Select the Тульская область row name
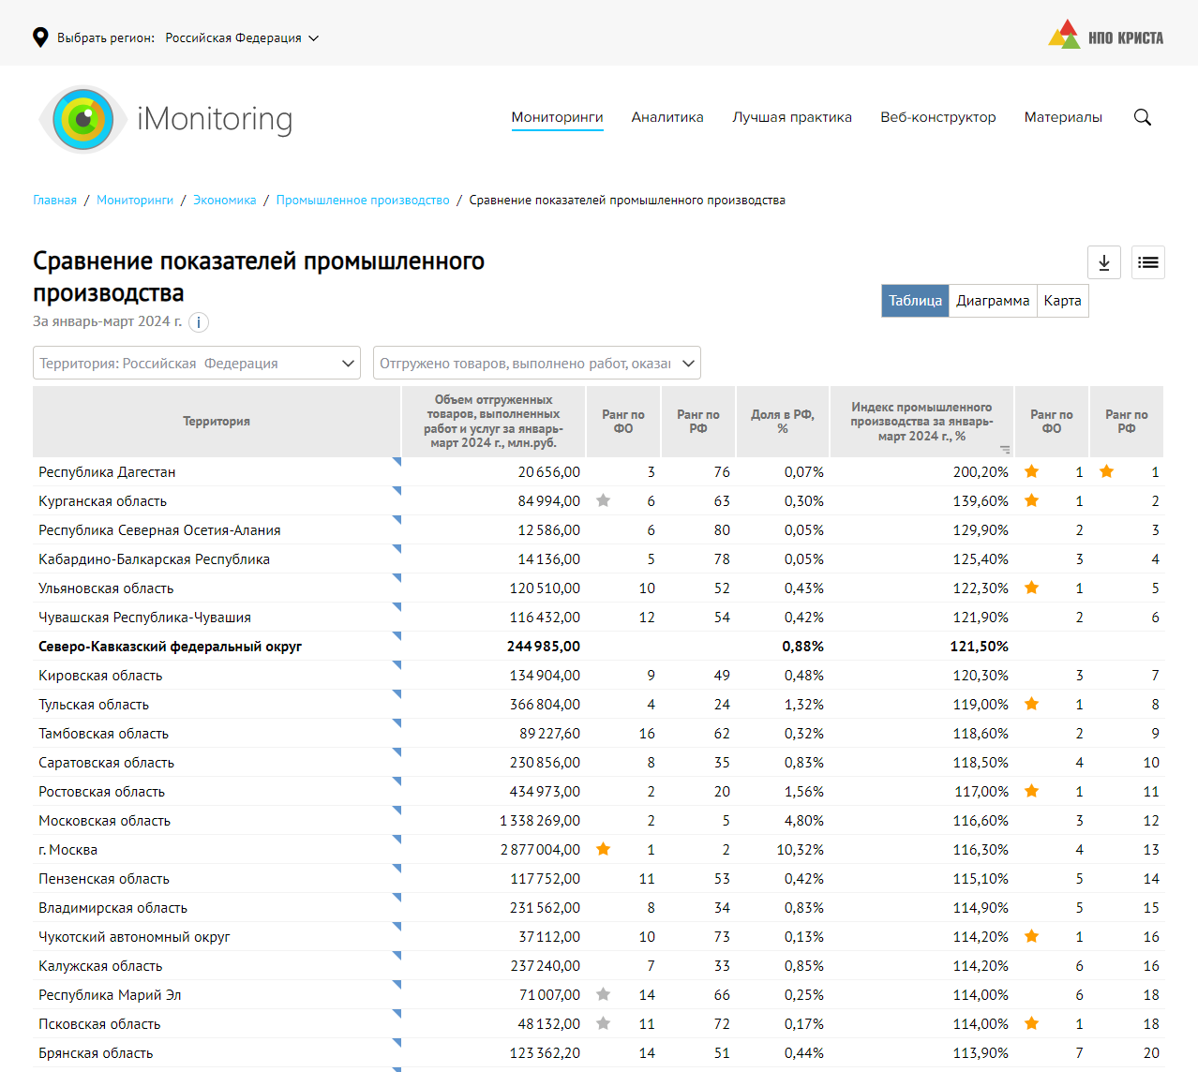 pyautogui.click(x=94, y=705)
